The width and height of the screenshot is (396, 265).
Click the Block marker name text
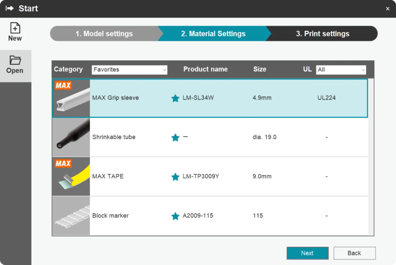[x=111, y=216]
